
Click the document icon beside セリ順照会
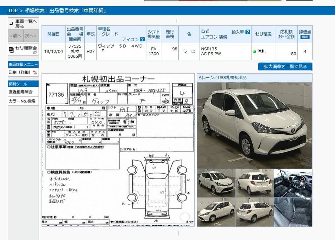[x=11, y=49]
